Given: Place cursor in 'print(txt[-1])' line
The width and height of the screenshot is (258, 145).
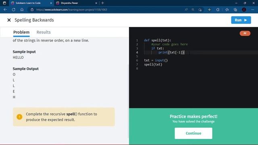Looking at the screenshot, I should click(x=171, y=52).
